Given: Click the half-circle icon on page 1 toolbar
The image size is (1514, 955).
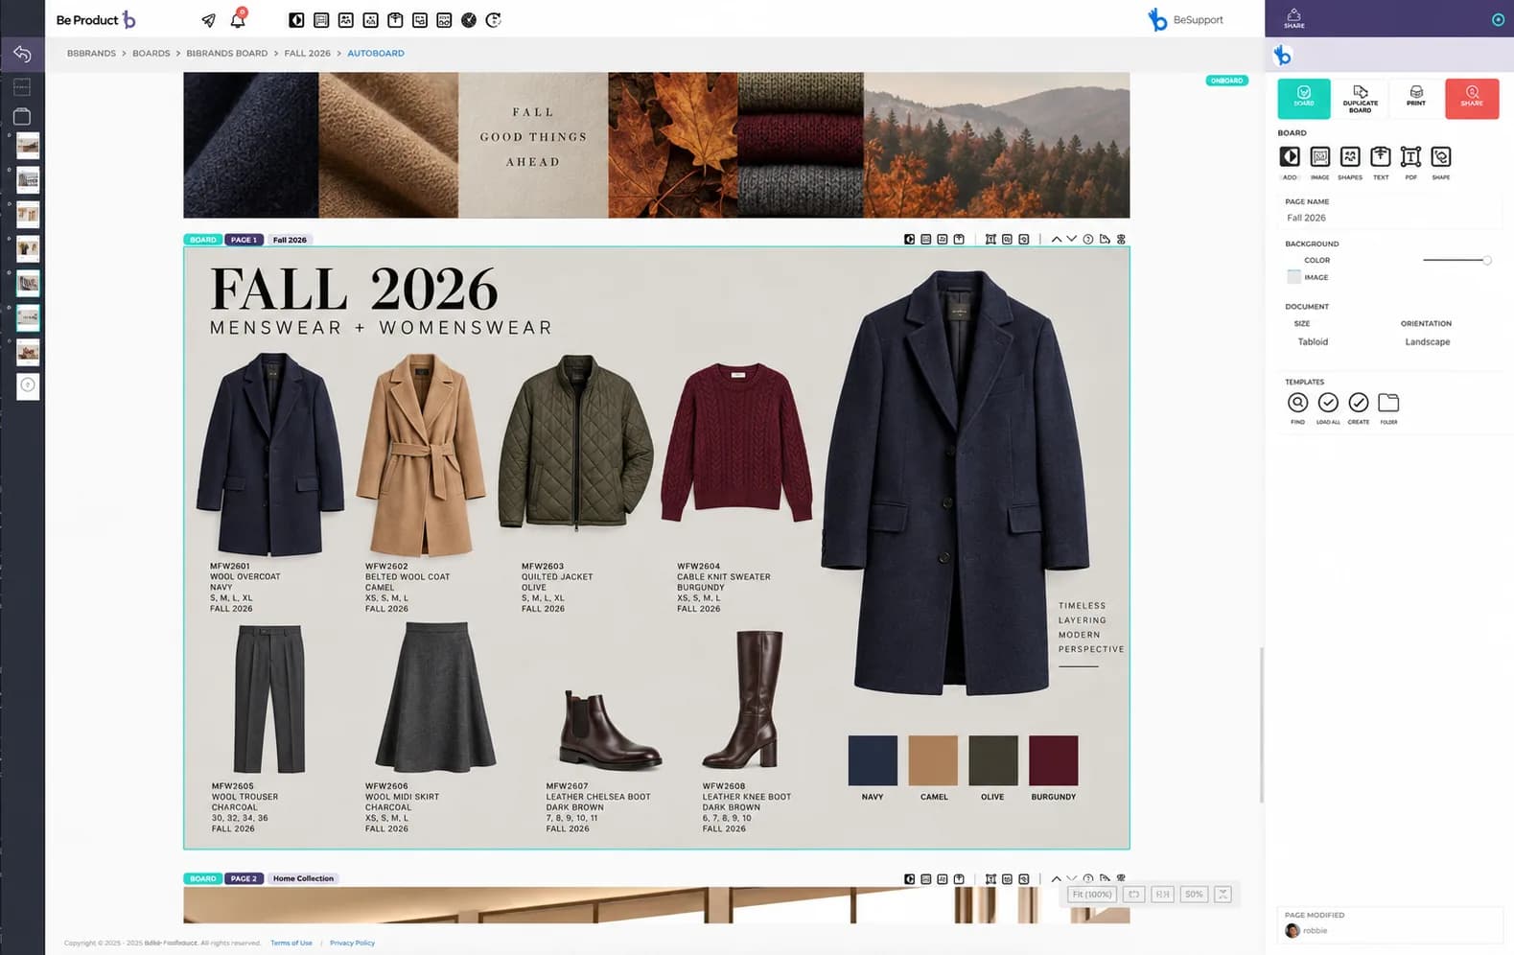Looking at the screenshot, I should pos(909,240).
